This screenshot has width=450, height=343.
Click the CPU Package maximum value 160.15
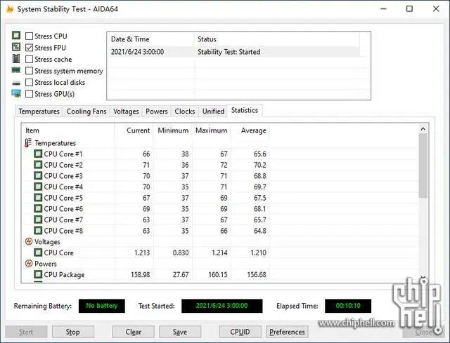218,274
